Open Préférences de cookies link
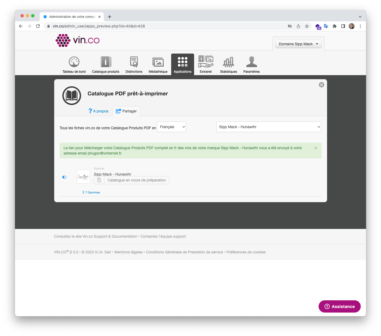The height and width of the screenshot is (336, 381). click(246, 252)
